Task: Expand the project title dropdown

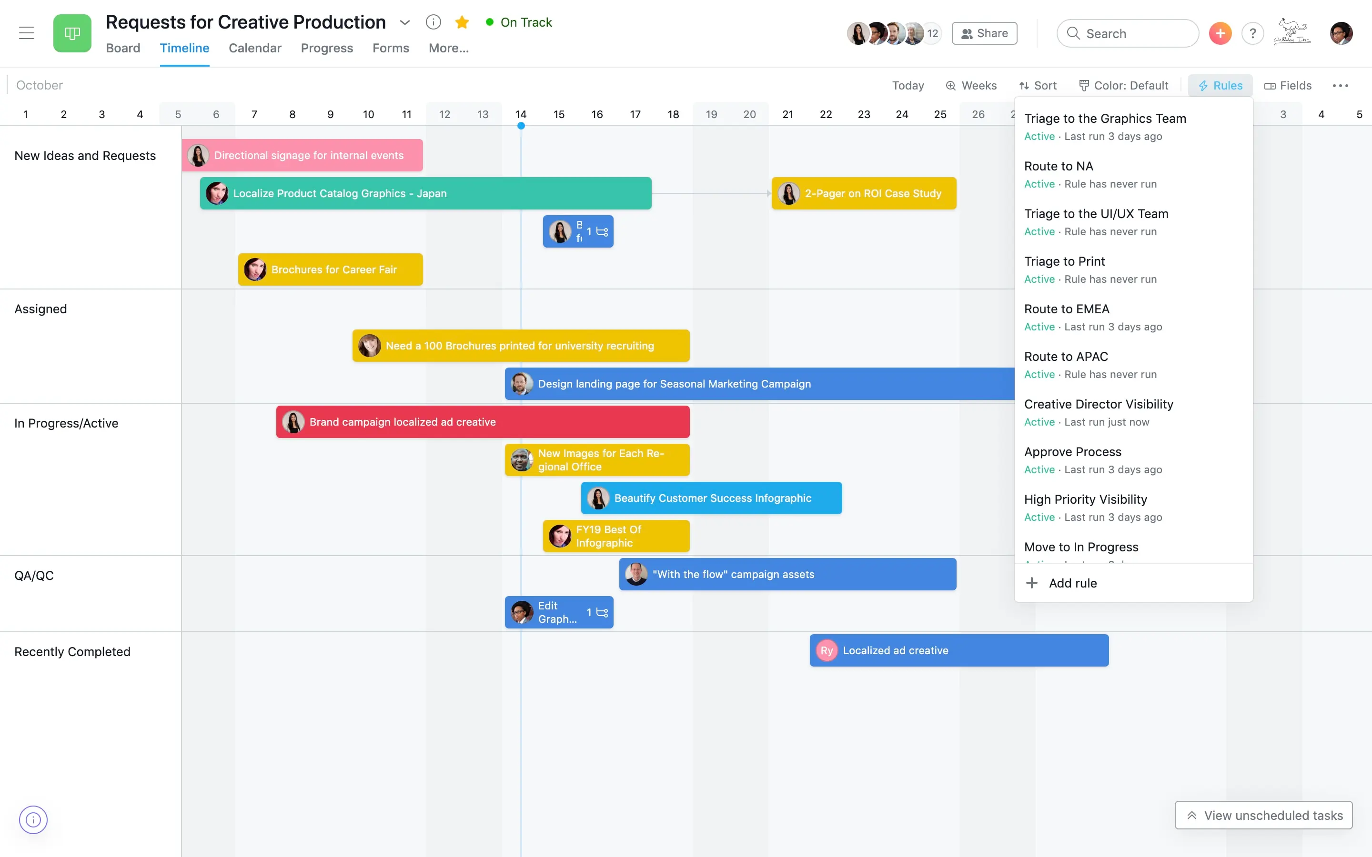Action: pos(405,22)
